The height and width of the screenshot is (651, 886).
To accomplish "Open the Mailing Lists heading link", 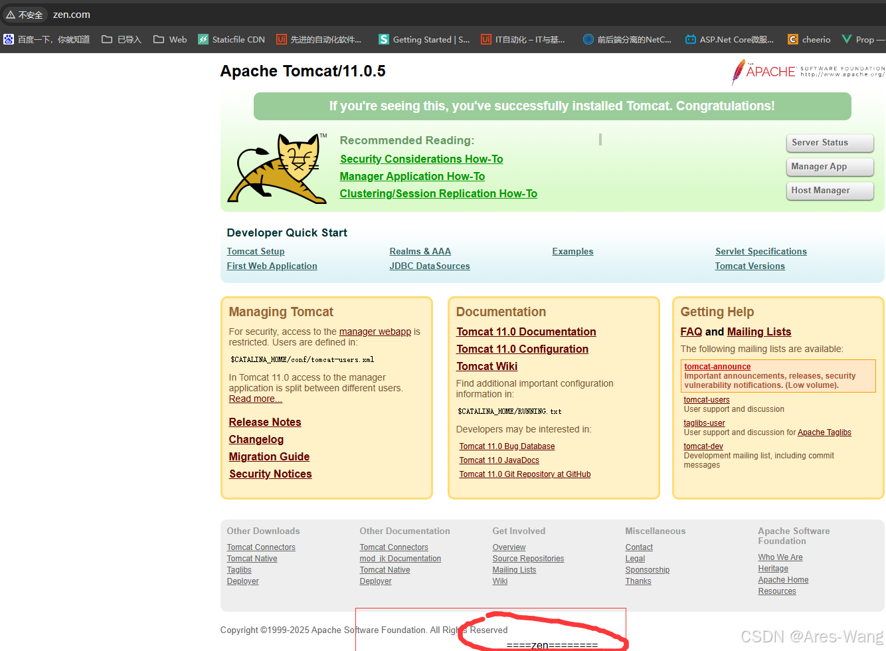I will coord(759,331).
